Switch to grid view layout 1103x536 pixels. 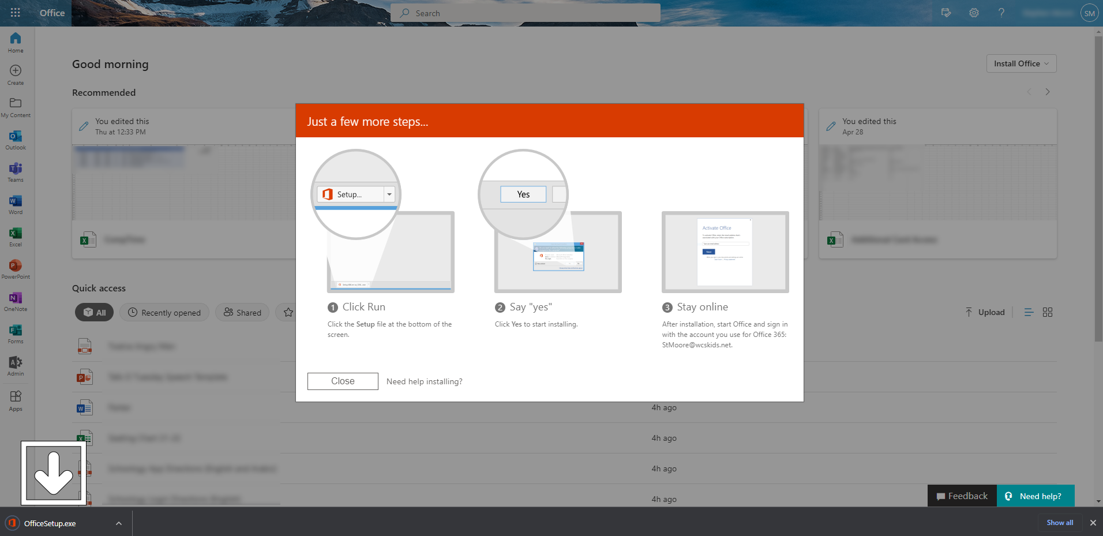pos(1048,312)
